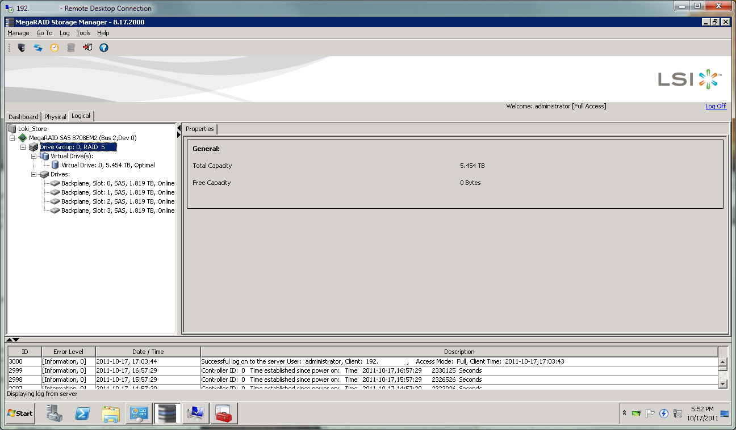Viewport: 736px width, 430px height.
Task: Open Server Manager from the taskbar
Action: pyautogui.click(x=55, y=414)
